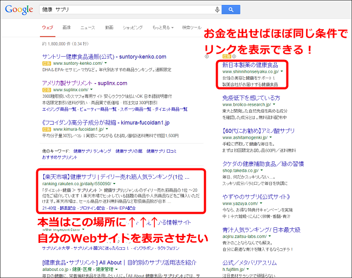The height and width of the screenshot is (278, 352).
Task: Expand arrow next to www.kimura-fucoidan1.jp/
Action: coord(107,129)
